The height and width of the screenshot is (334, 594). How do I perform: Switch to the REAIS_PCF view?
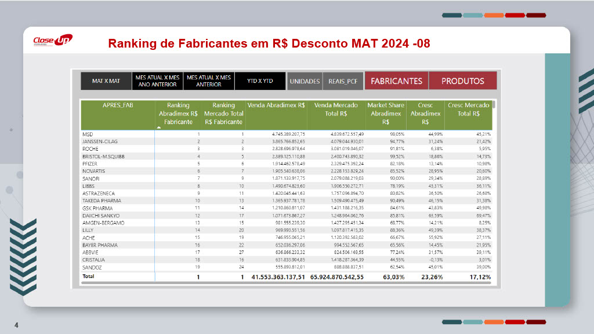(x=343, y=81)
